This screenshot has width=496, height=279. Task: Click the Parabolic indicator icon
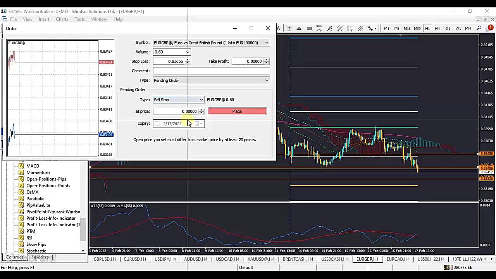22,199
